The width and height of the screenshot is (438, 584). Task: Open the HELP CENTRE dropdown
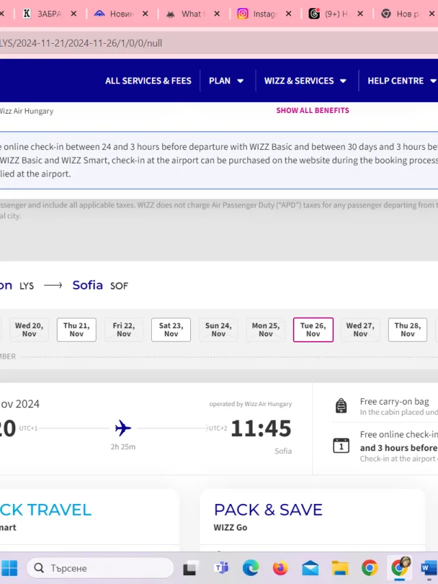(402, 81)
